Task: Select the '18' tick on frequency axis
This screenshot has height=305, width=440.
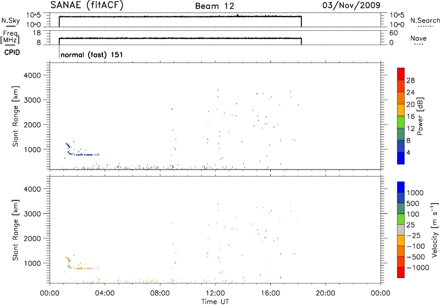Action: tap(37, 33)
